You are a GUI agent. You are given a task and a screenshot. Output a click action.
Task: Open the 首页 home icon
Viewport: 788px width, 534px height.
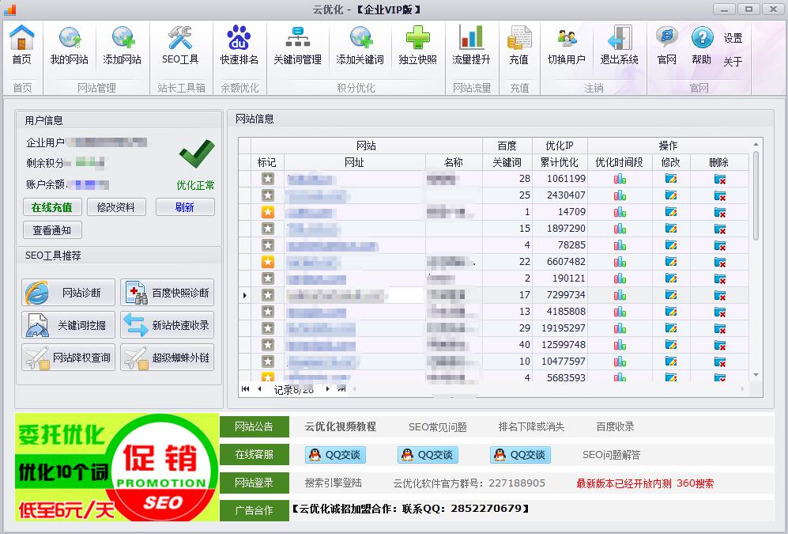click(x=22, y=44)
